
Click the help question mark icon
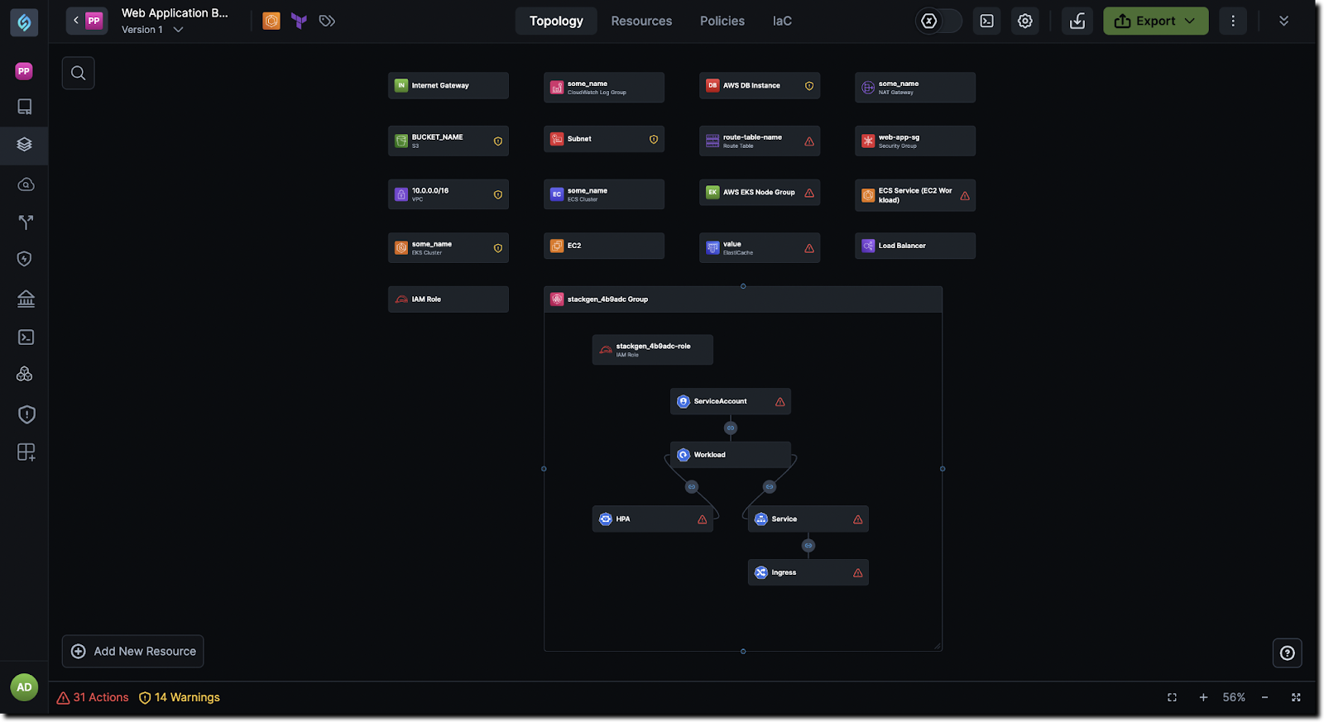(x=1287, y=653)
